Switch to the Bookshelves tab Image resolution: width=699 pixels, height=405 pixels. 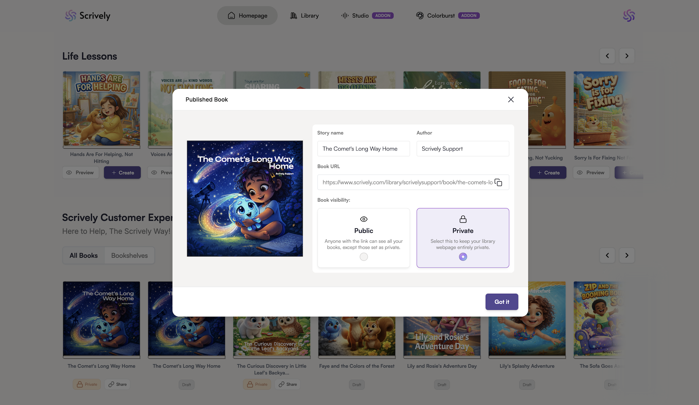point(129,255)
